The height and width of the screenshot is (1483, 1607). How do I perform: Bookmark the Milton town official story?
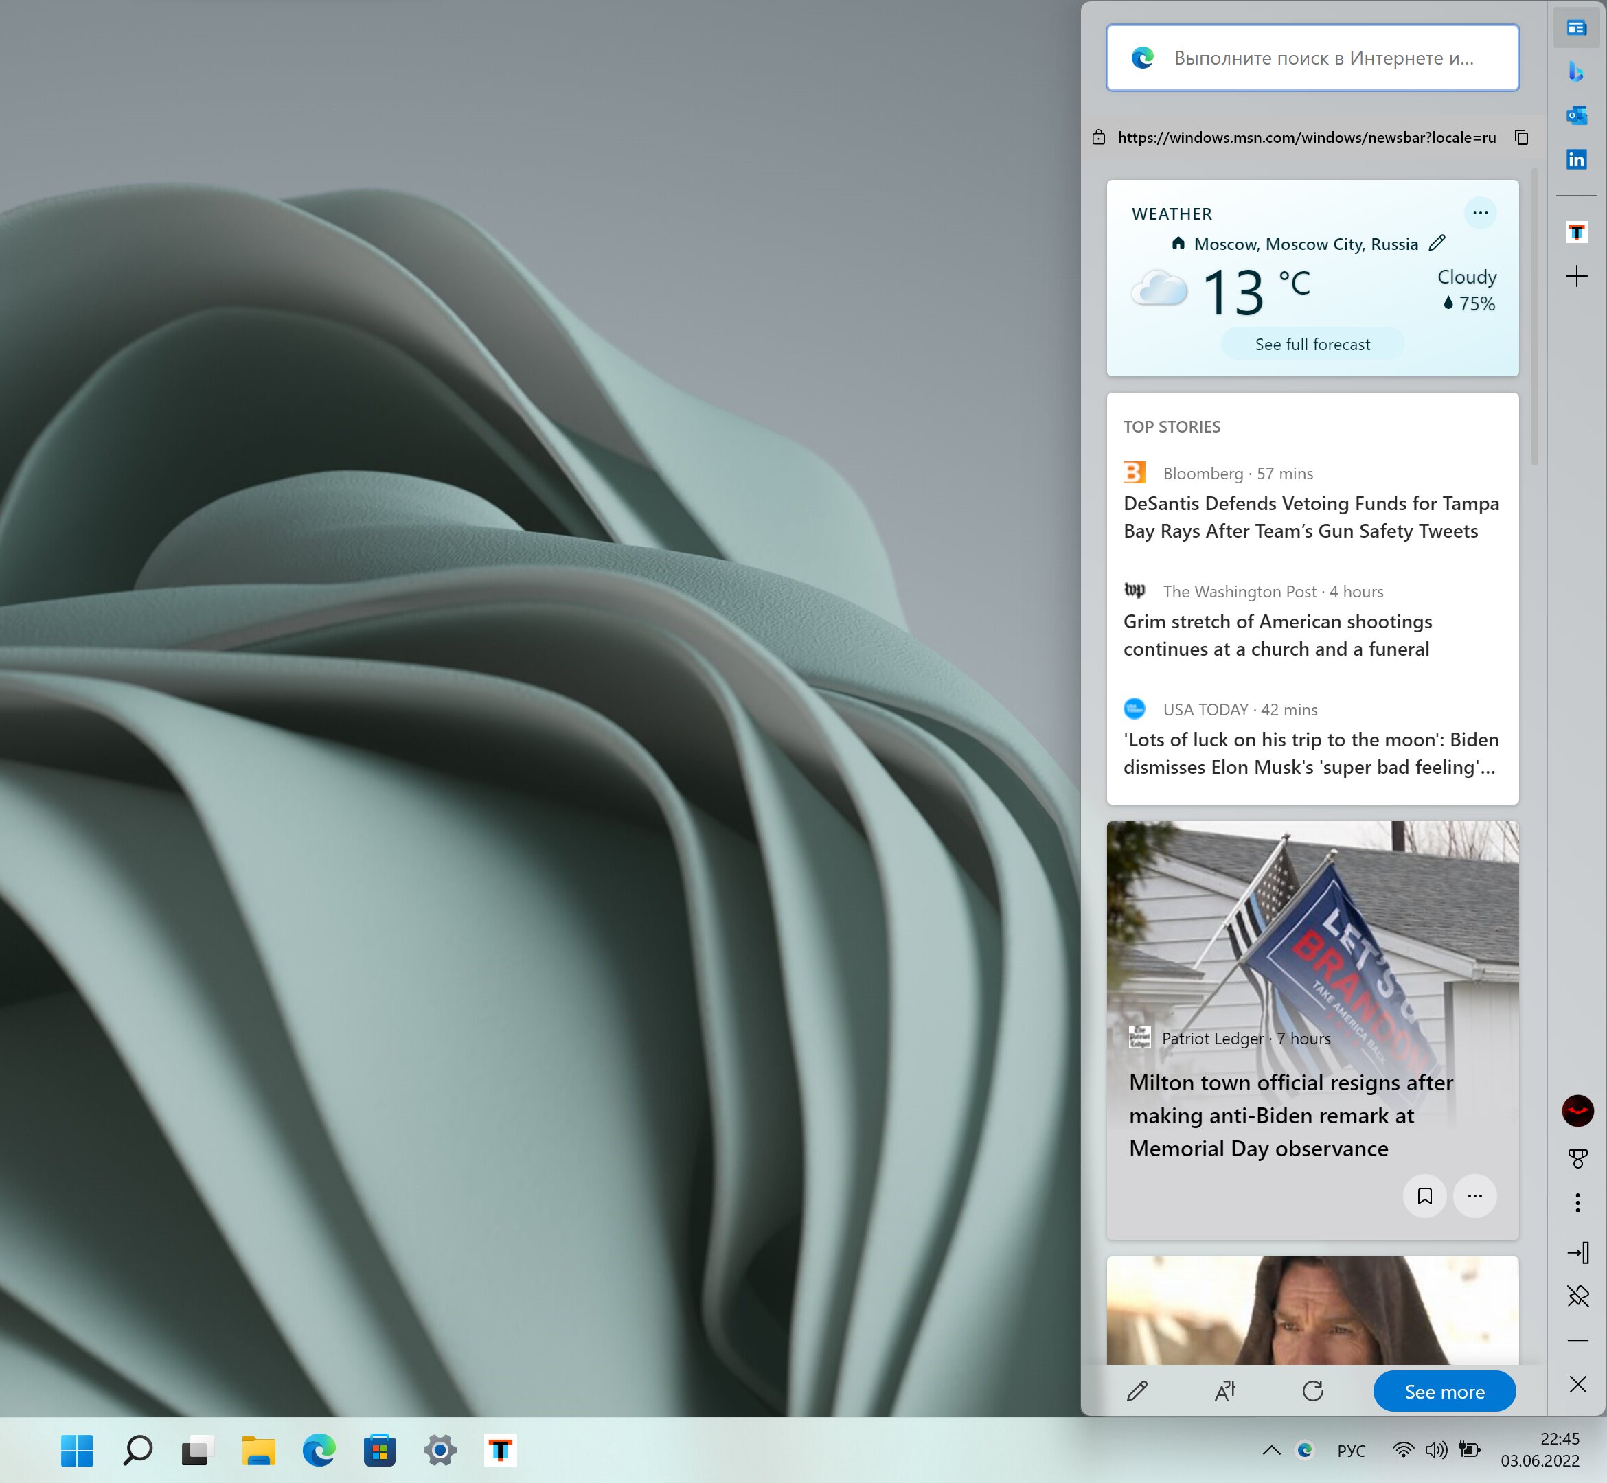1425,1196
